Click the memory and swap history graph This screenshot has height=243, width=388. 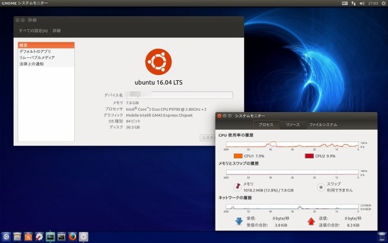coord(292,173)
